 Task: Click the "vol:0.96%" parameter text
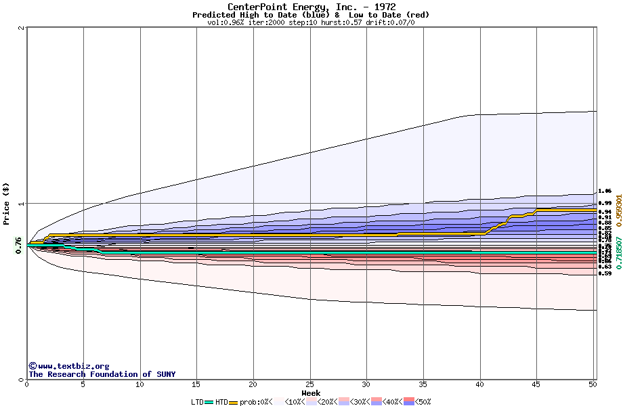pyautogui.click(x=225, y=22)
